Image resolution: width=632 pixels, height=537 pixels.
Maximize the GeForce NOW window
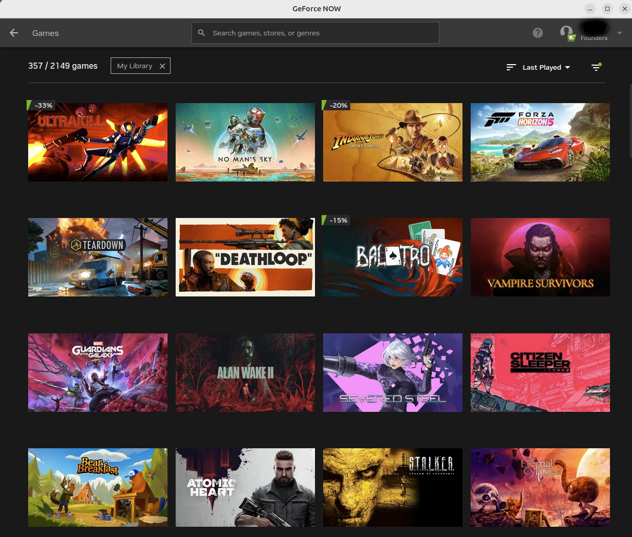tap(607, 9)
